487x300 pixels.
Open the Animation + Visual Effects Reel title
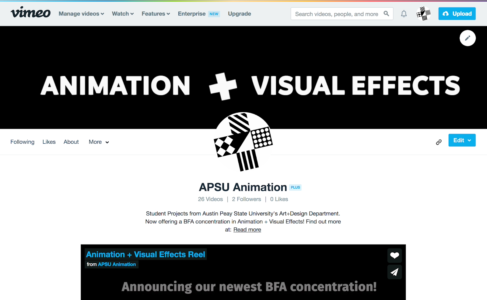(x=145, y=254)
